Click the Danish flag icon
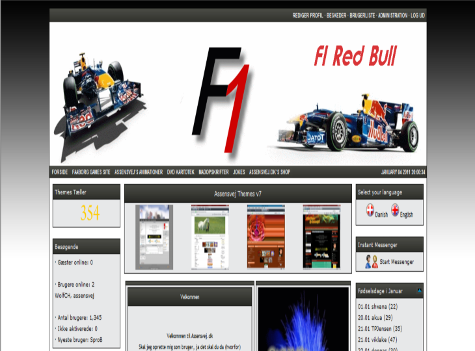The image size is (475, 351). pos(370,210)
